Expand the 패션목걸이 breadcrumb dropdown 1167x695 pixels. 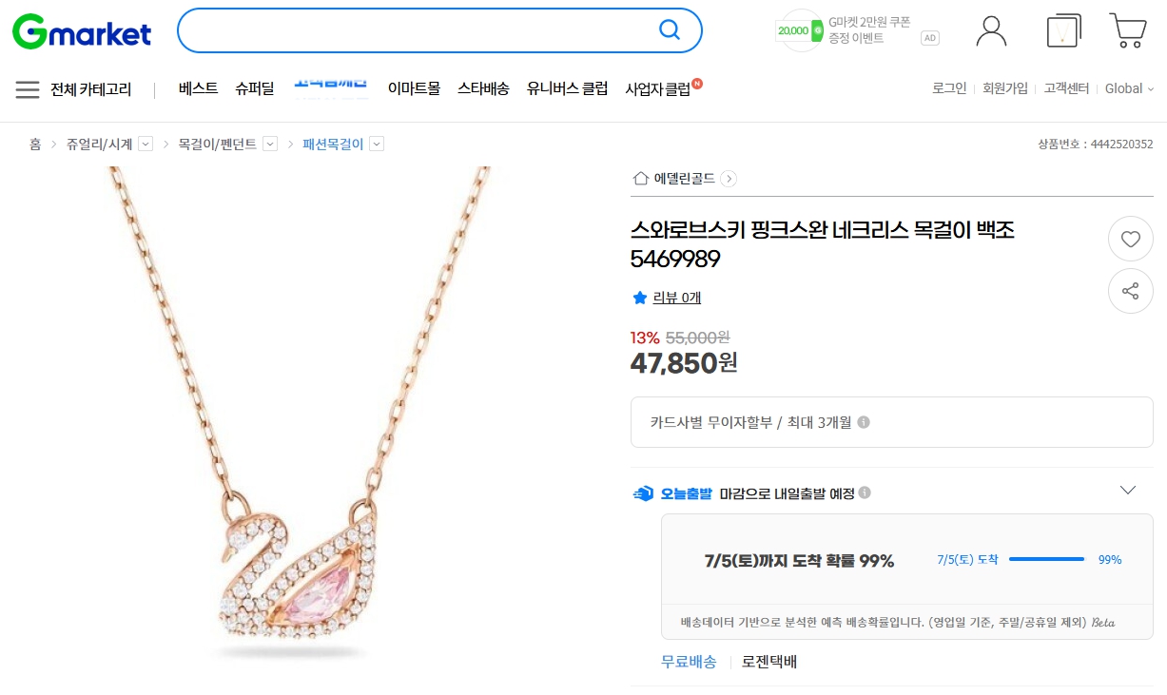pos(377,144)
